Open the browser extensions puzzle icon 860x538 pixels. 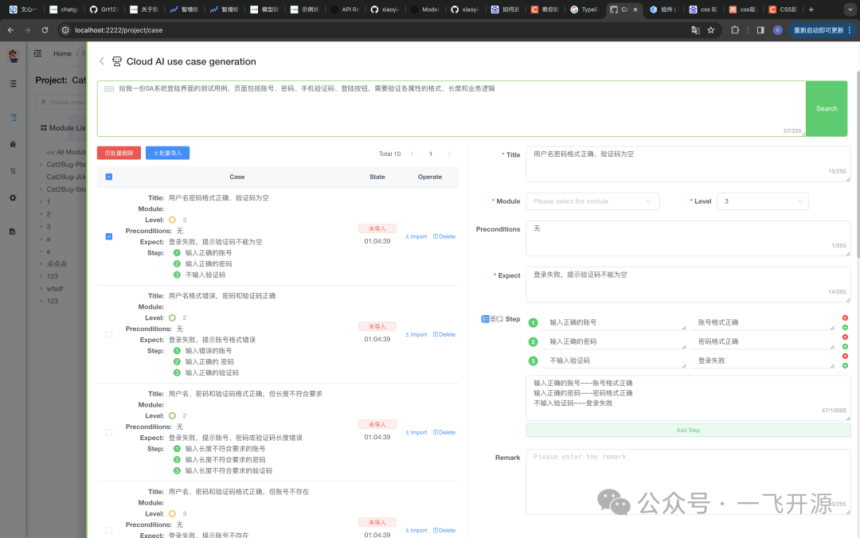tap(735, 30)
